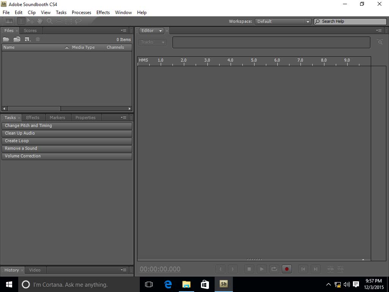389x292 pixels.
Task: Expand the Clean Up Audio task
Action: (67, 133)
